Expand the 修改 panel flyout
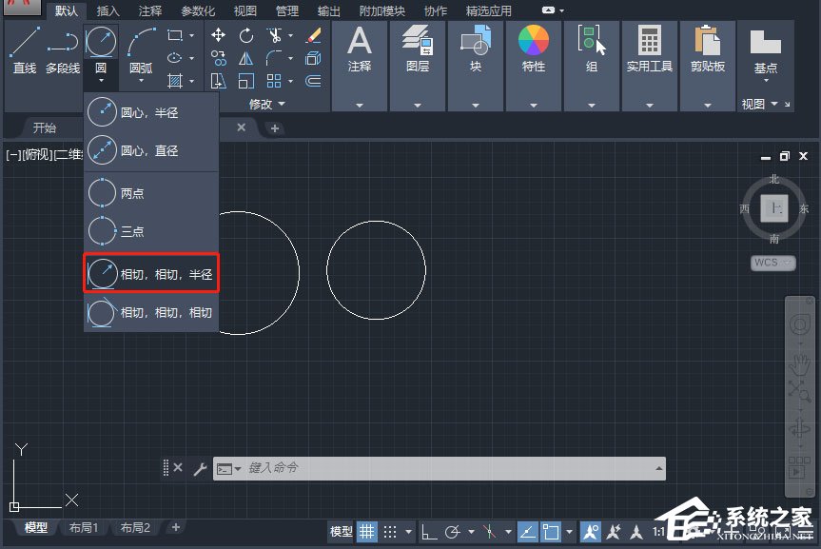The image size is (821, 549). click(x=280, y=103)
